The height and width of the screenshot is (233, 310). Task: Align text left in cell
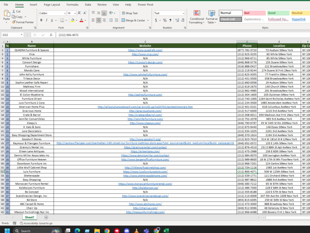93,20
